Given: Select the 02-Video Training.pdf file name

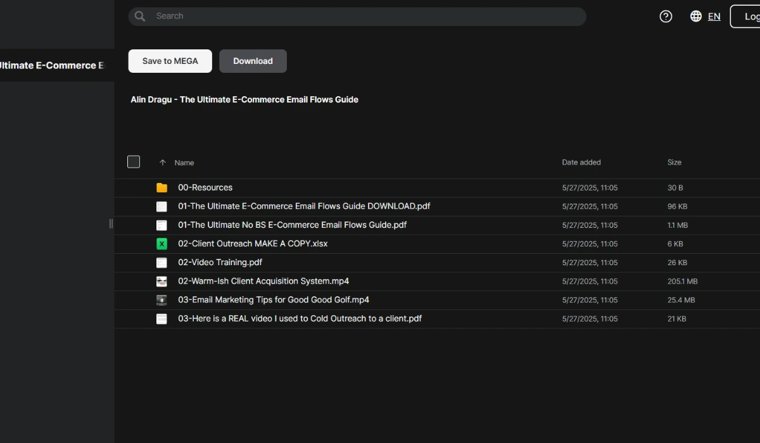Looking at the screenshot, I should [220, 262].
